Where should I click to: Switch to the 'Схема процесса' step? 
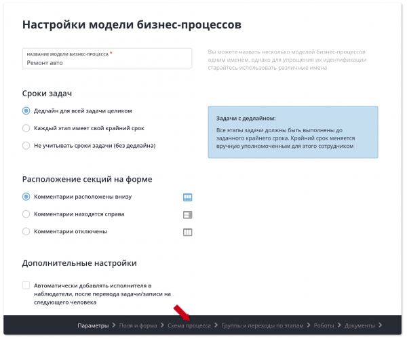point(189,326)
